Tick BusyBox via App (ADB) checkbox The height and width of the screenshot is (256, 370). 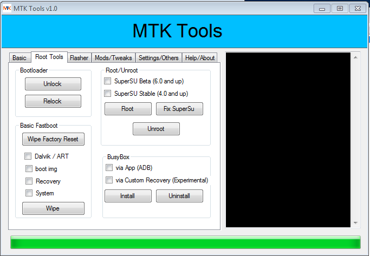tap(109, 168)
